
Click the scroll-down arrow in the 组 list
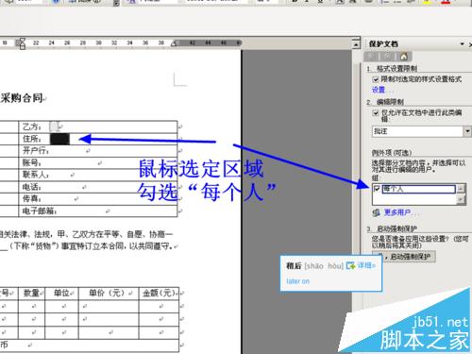click(461, 199)
